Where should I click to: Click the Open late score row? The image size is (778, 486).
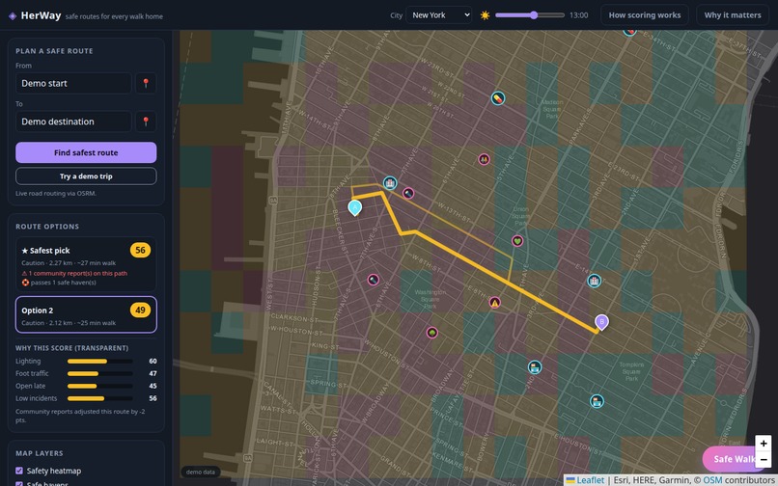[x=86, y=386]
